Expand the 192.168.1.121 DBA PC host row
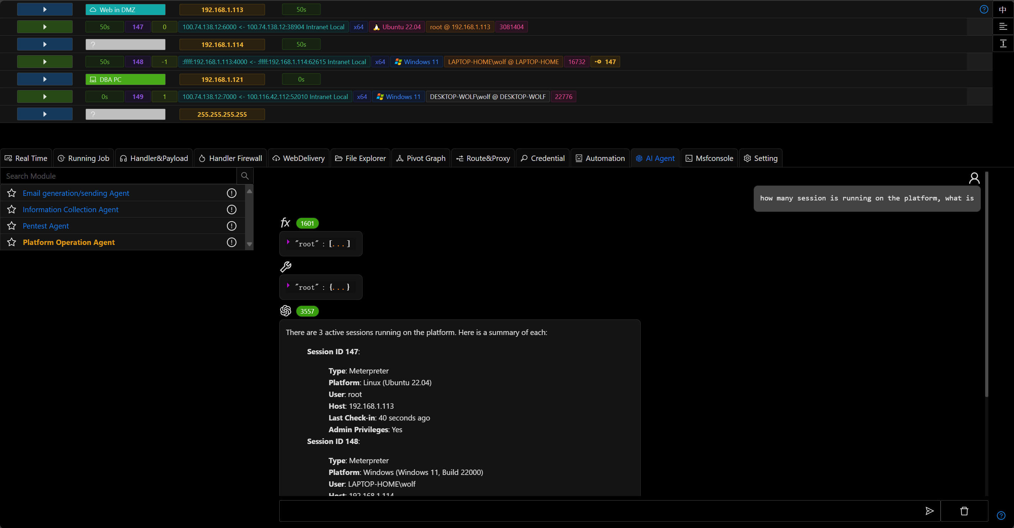This screenshot has height=528, width=1014. pyautogui.click(x=45, y=79)
